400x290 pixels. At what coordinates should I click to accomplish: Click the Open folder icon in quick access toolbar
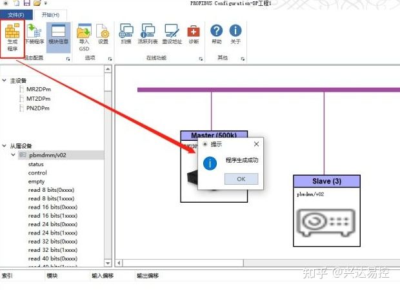point(37,3)
